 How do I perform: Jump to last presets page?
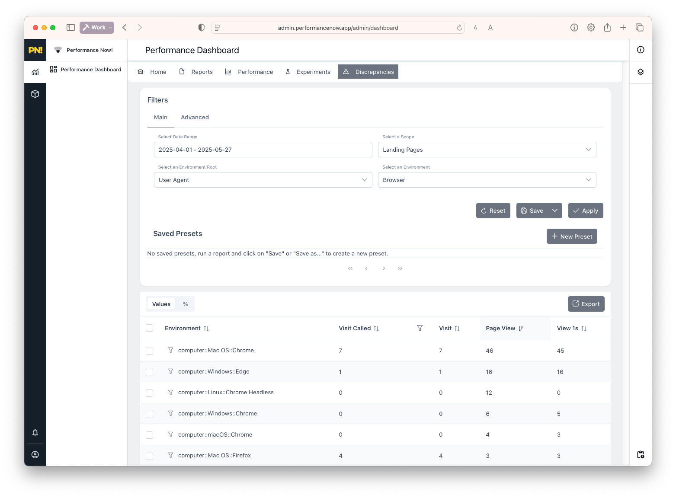[400, 268]
